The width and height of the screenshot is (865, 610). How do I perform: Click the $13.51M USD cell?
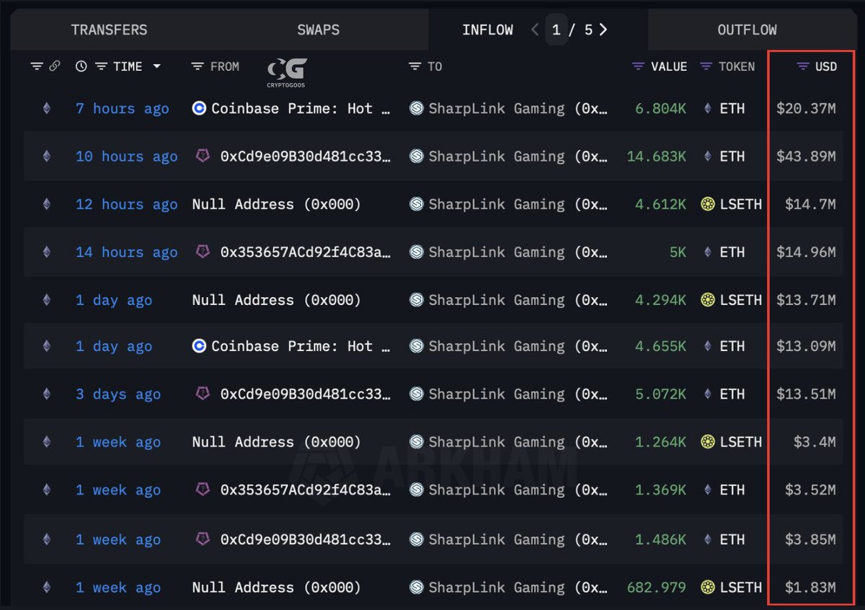tap(806, 394)
